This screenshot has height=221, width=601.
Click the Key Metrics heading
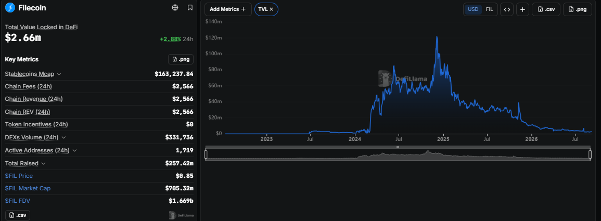22,59
